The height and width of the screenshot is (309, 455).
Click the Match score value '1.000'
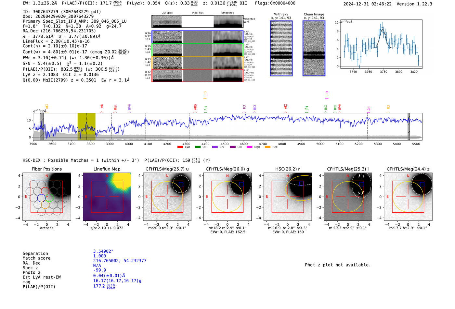[99, 256]
